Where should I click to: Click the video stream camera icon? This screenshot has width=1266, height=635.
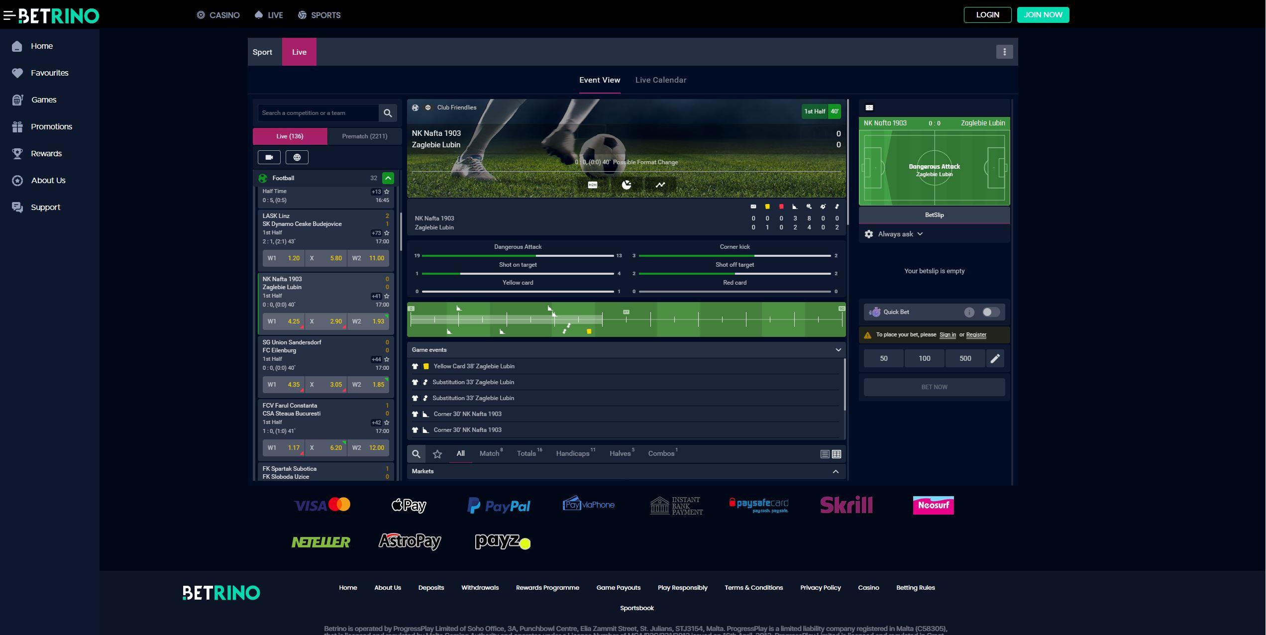269,157
